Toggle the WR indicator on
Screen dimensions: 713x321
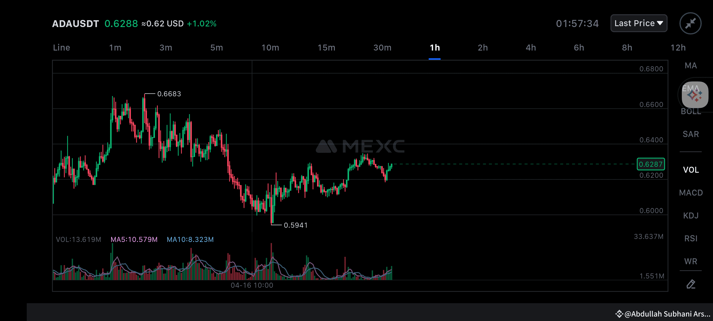click(690, 261)
